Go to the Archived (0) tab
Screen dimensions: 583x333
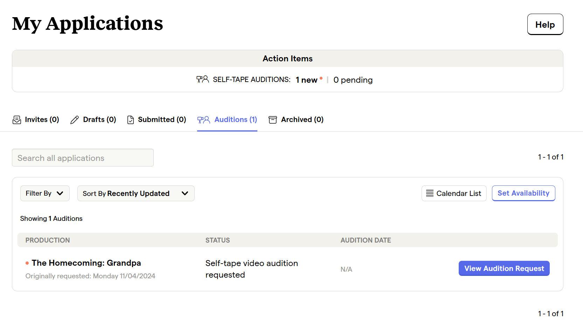click(x=296, y=120)
